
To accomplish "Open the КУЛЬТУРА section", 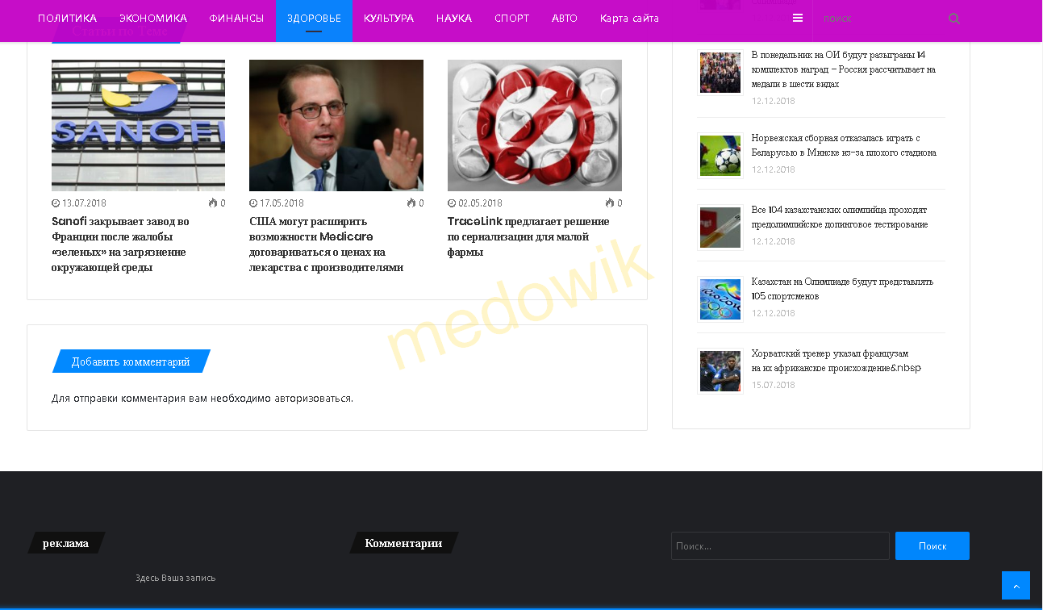I will pyautogui.click(x=389, y=18).
